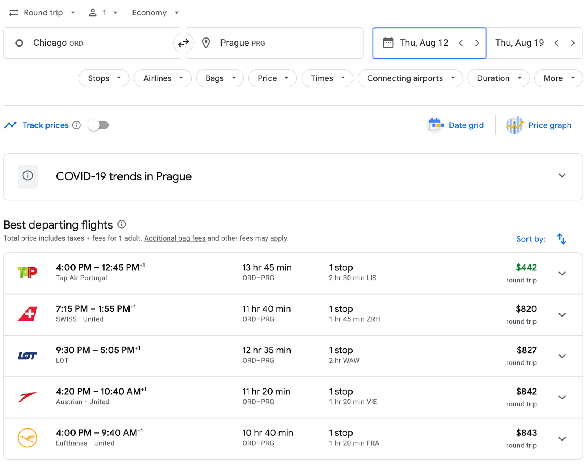Go to next departure date
Viewport: 587px width, 464px height.
tap(477, 43)
